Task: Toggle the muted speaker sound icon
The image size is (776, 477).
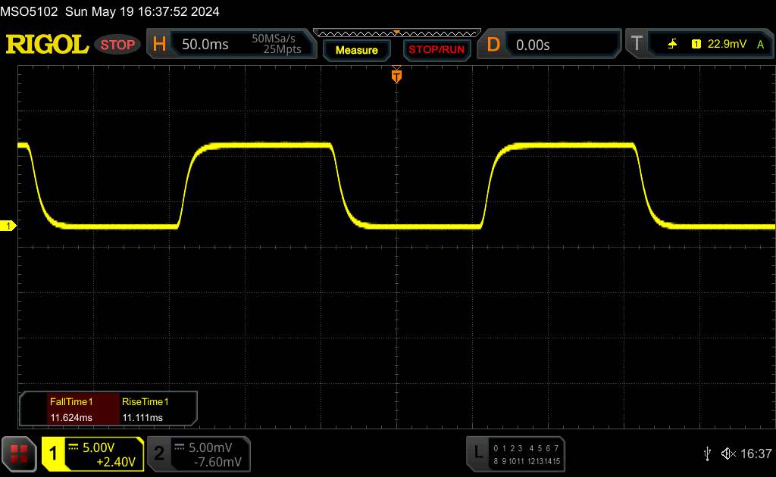Action: (728, 454)
